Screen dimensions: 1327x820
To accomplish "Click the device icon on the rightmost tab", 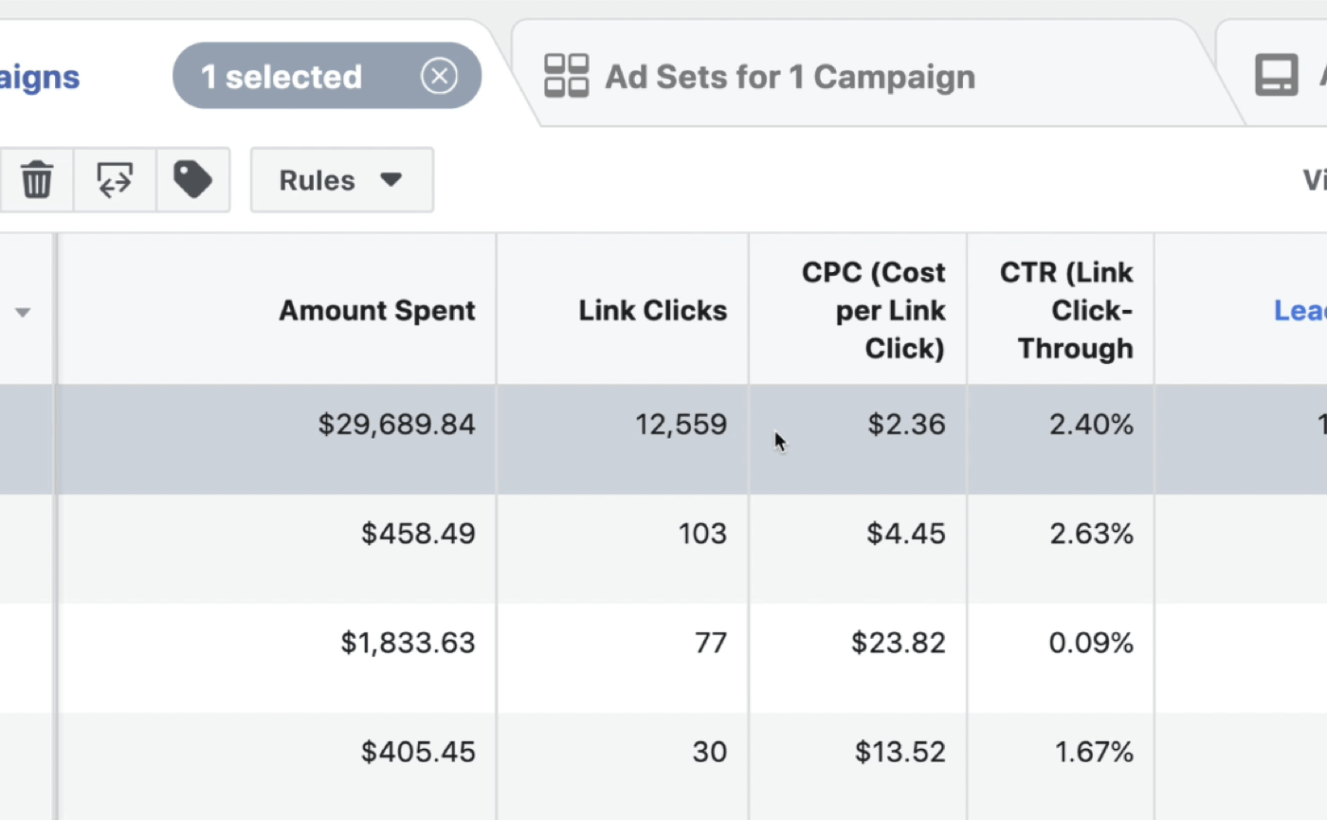I will (x=1278, y=73).
